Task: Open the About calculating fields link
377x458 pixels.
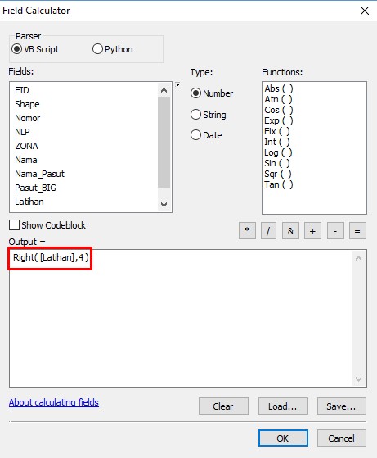Action: (54, 402)
